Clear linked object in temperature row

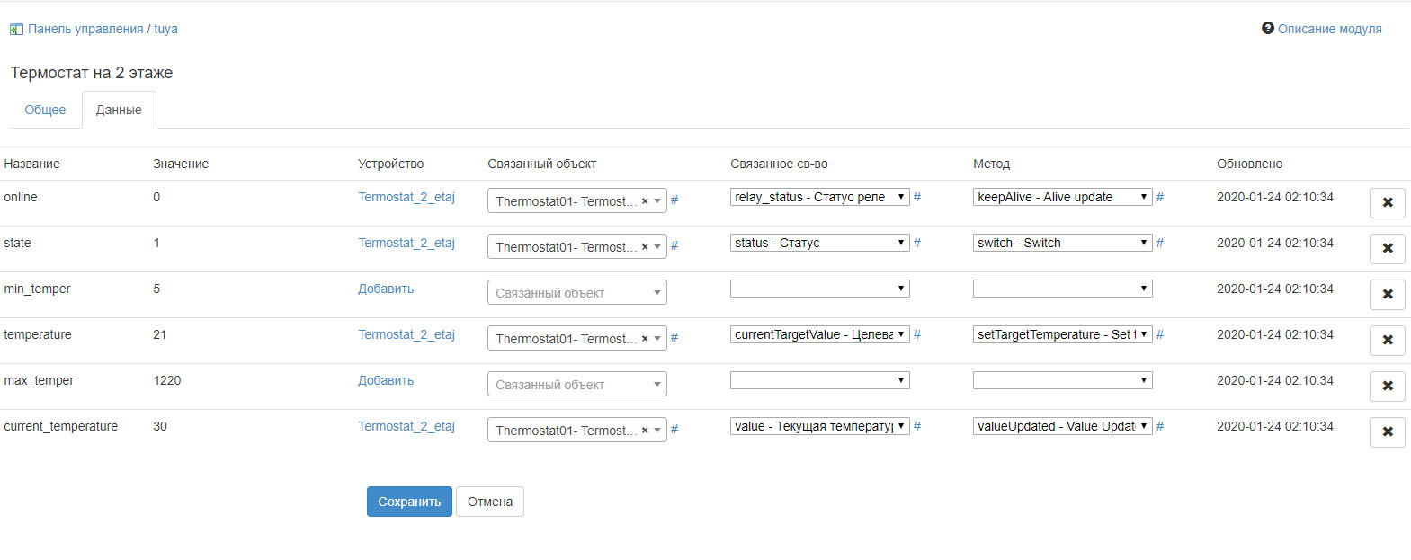click(645, 339)
